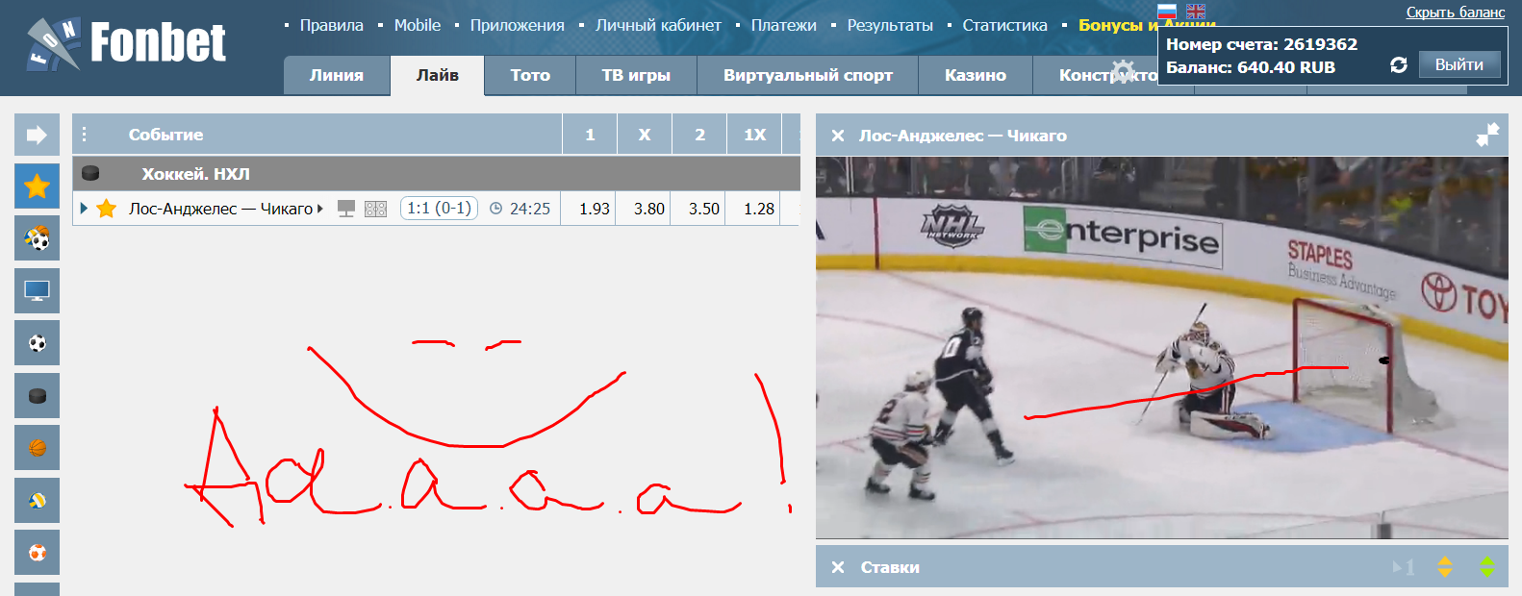Open the live broadcast monitor icon in the sidebar
This screenshot has width=1522, height=596.
(x=37, y=290)
